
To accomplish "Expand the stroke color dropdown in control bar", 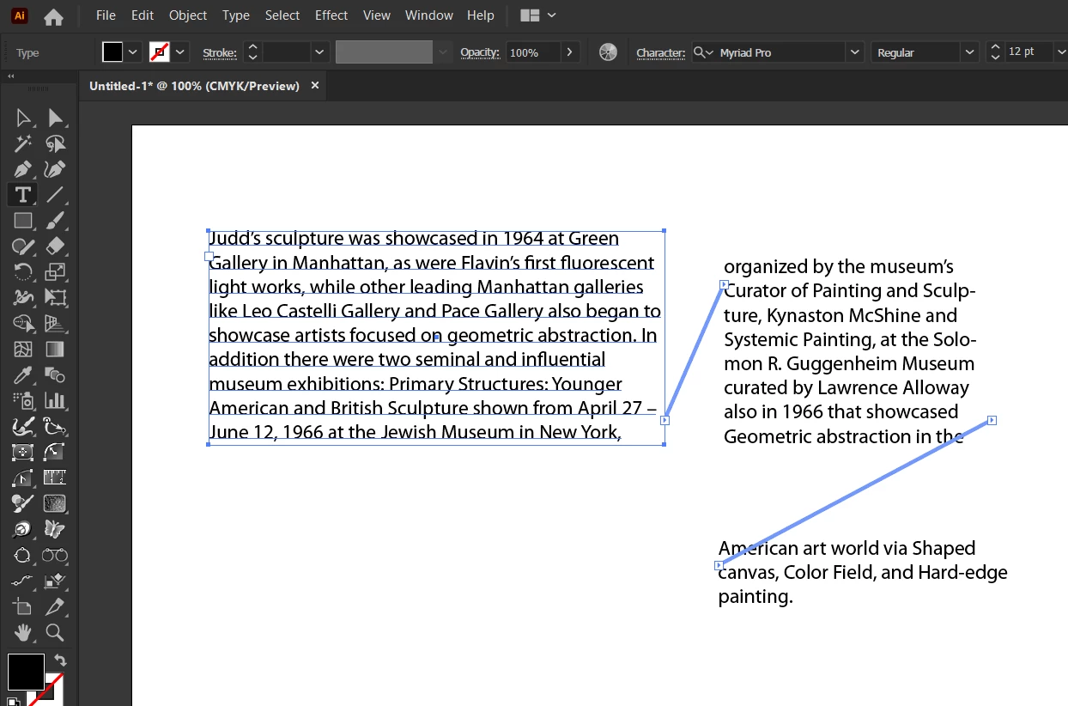I will click(180, 52).
